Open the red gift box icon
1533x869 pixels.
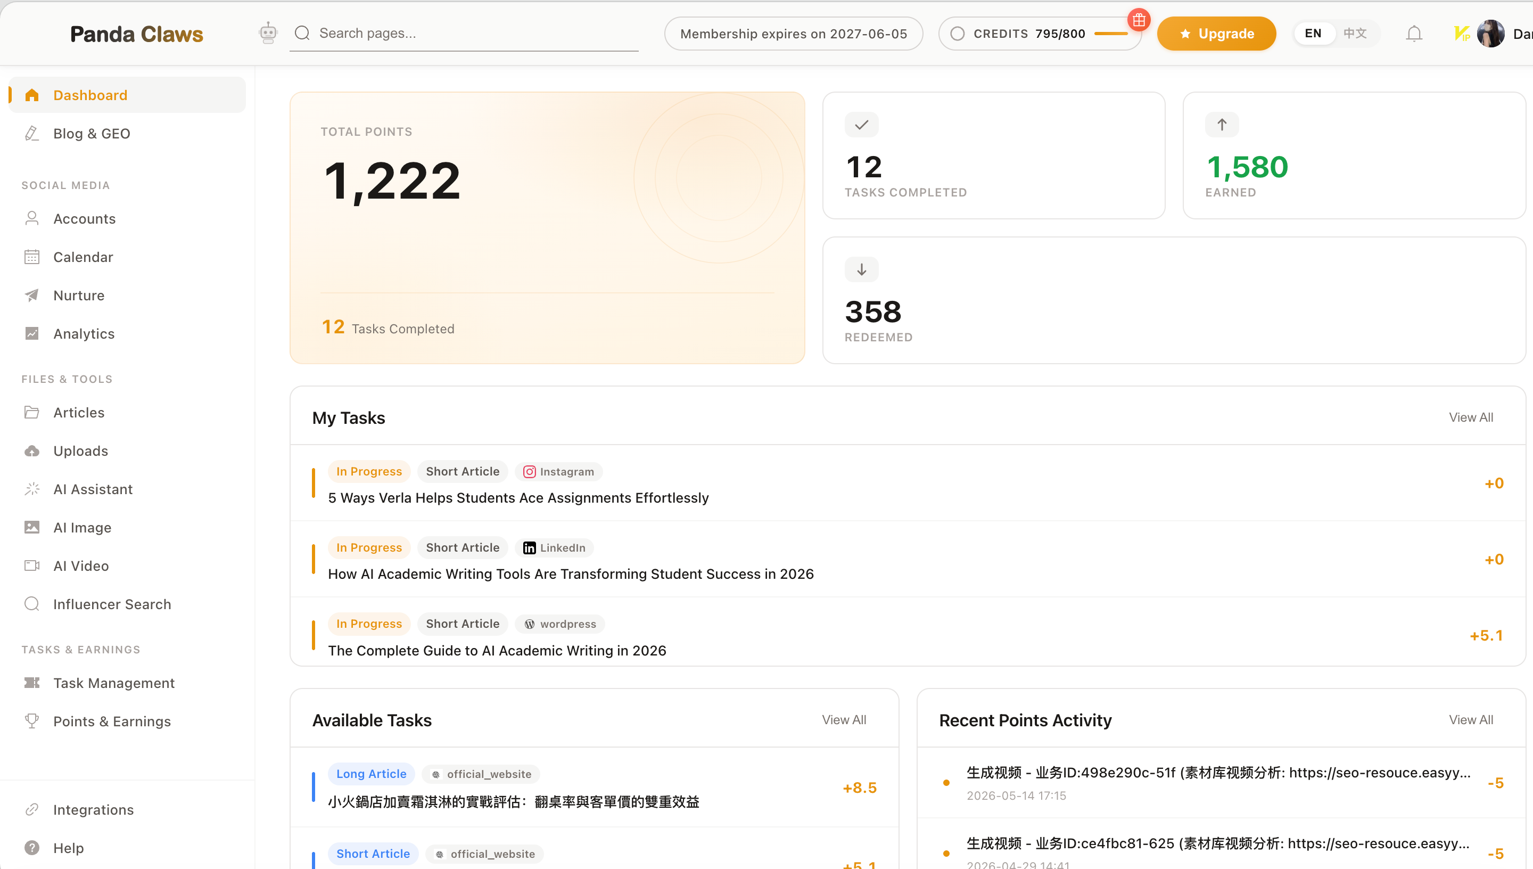pos(1139,20)
